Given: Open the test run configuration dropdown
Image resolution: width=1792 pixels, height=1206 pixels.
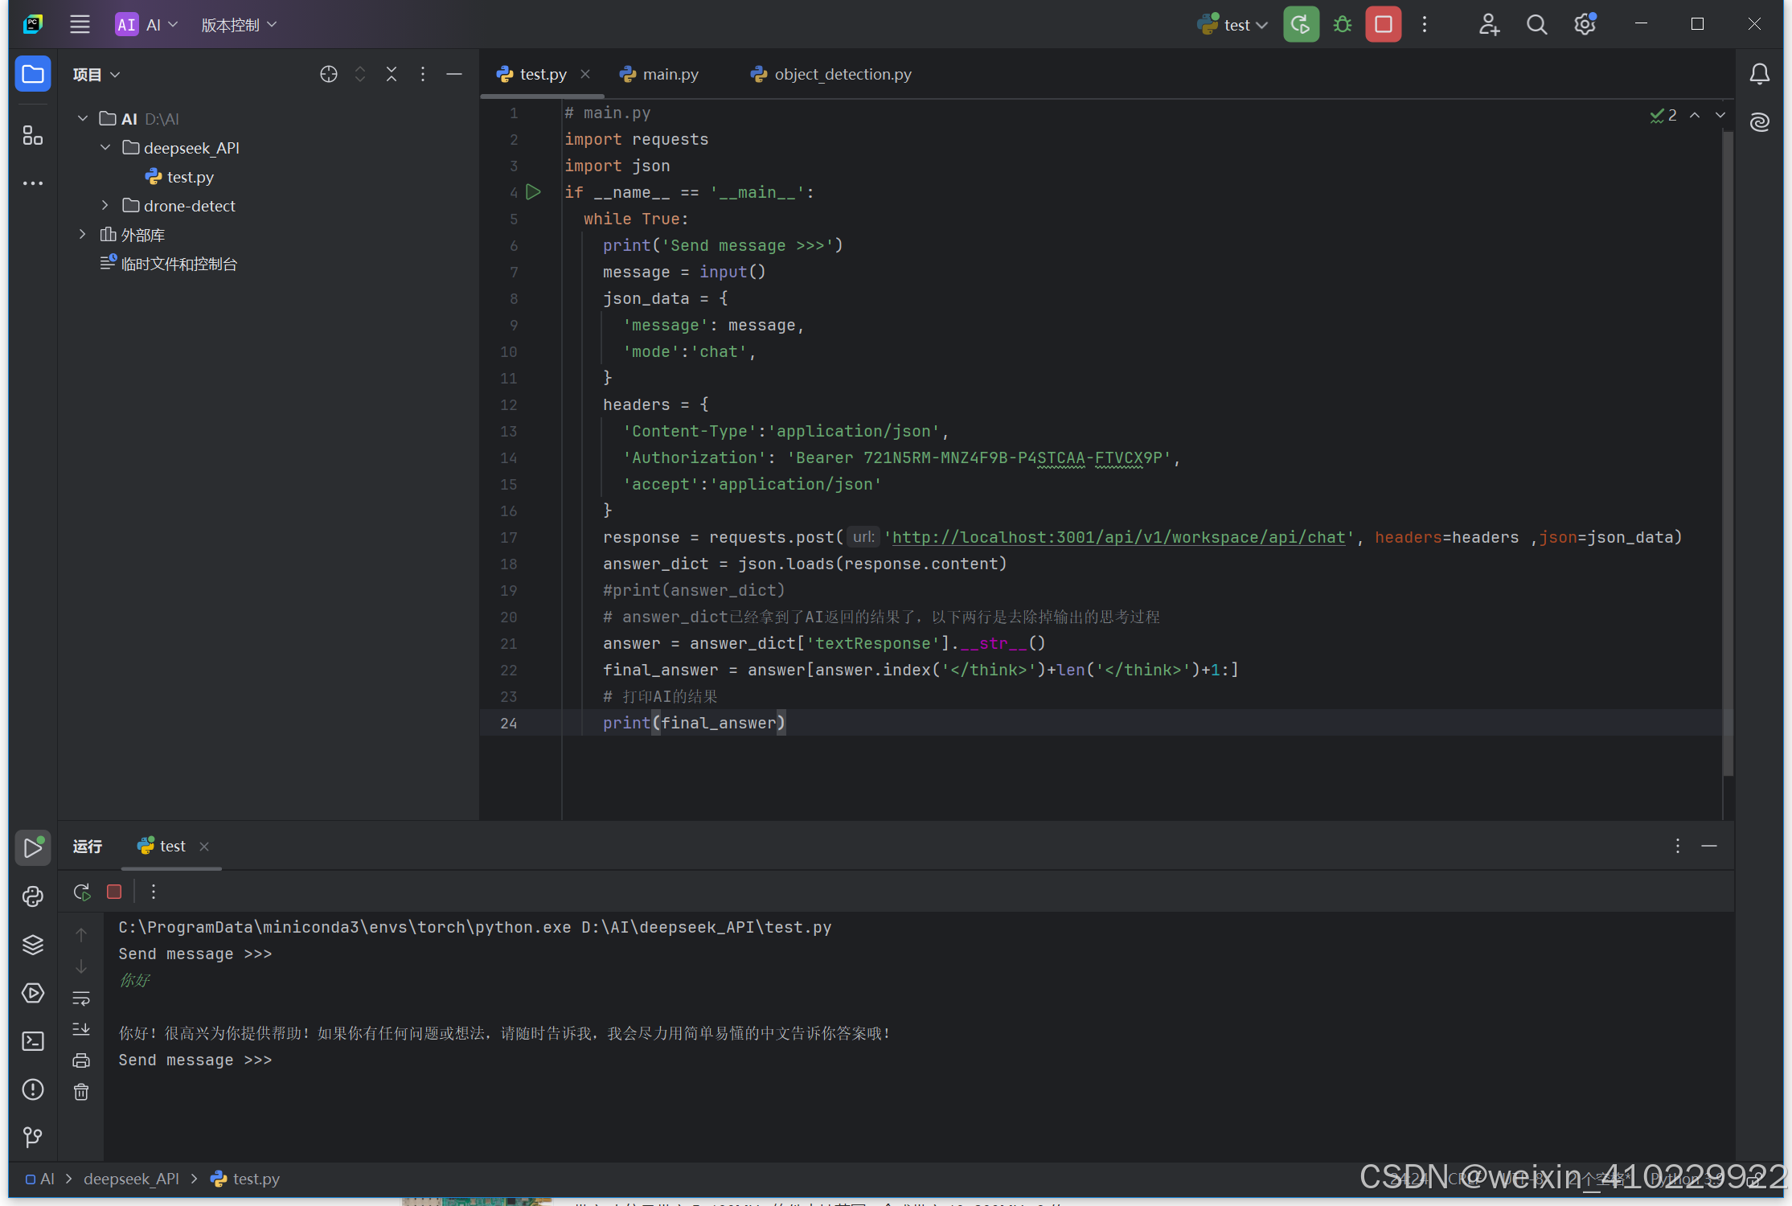Looking at the screenshot, I should point(1232,24).
